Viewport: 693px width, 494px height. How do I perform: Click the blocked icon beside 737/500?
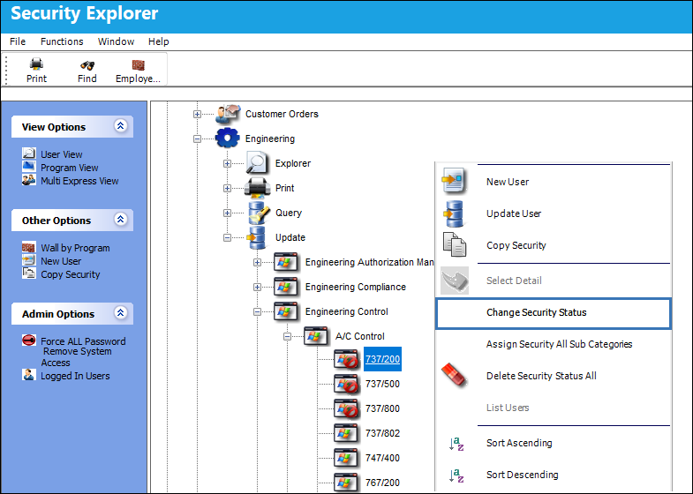tap(345, 384)
